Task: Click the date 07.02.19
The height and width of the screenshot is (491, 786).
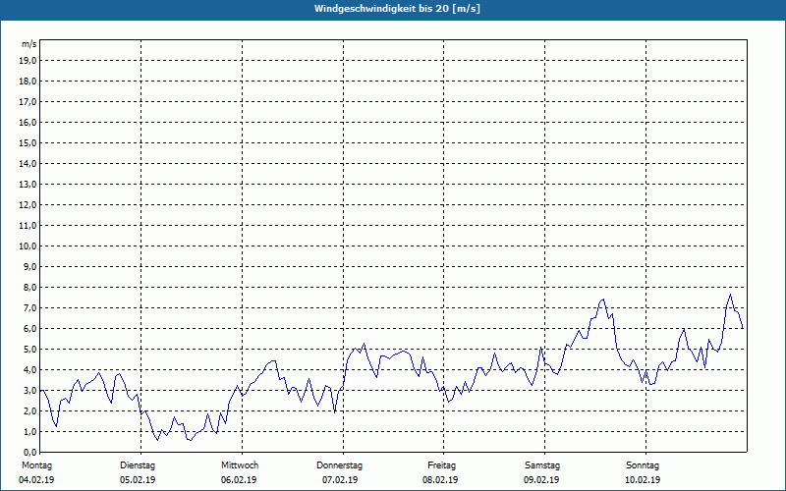Action: tap(340, 480)
